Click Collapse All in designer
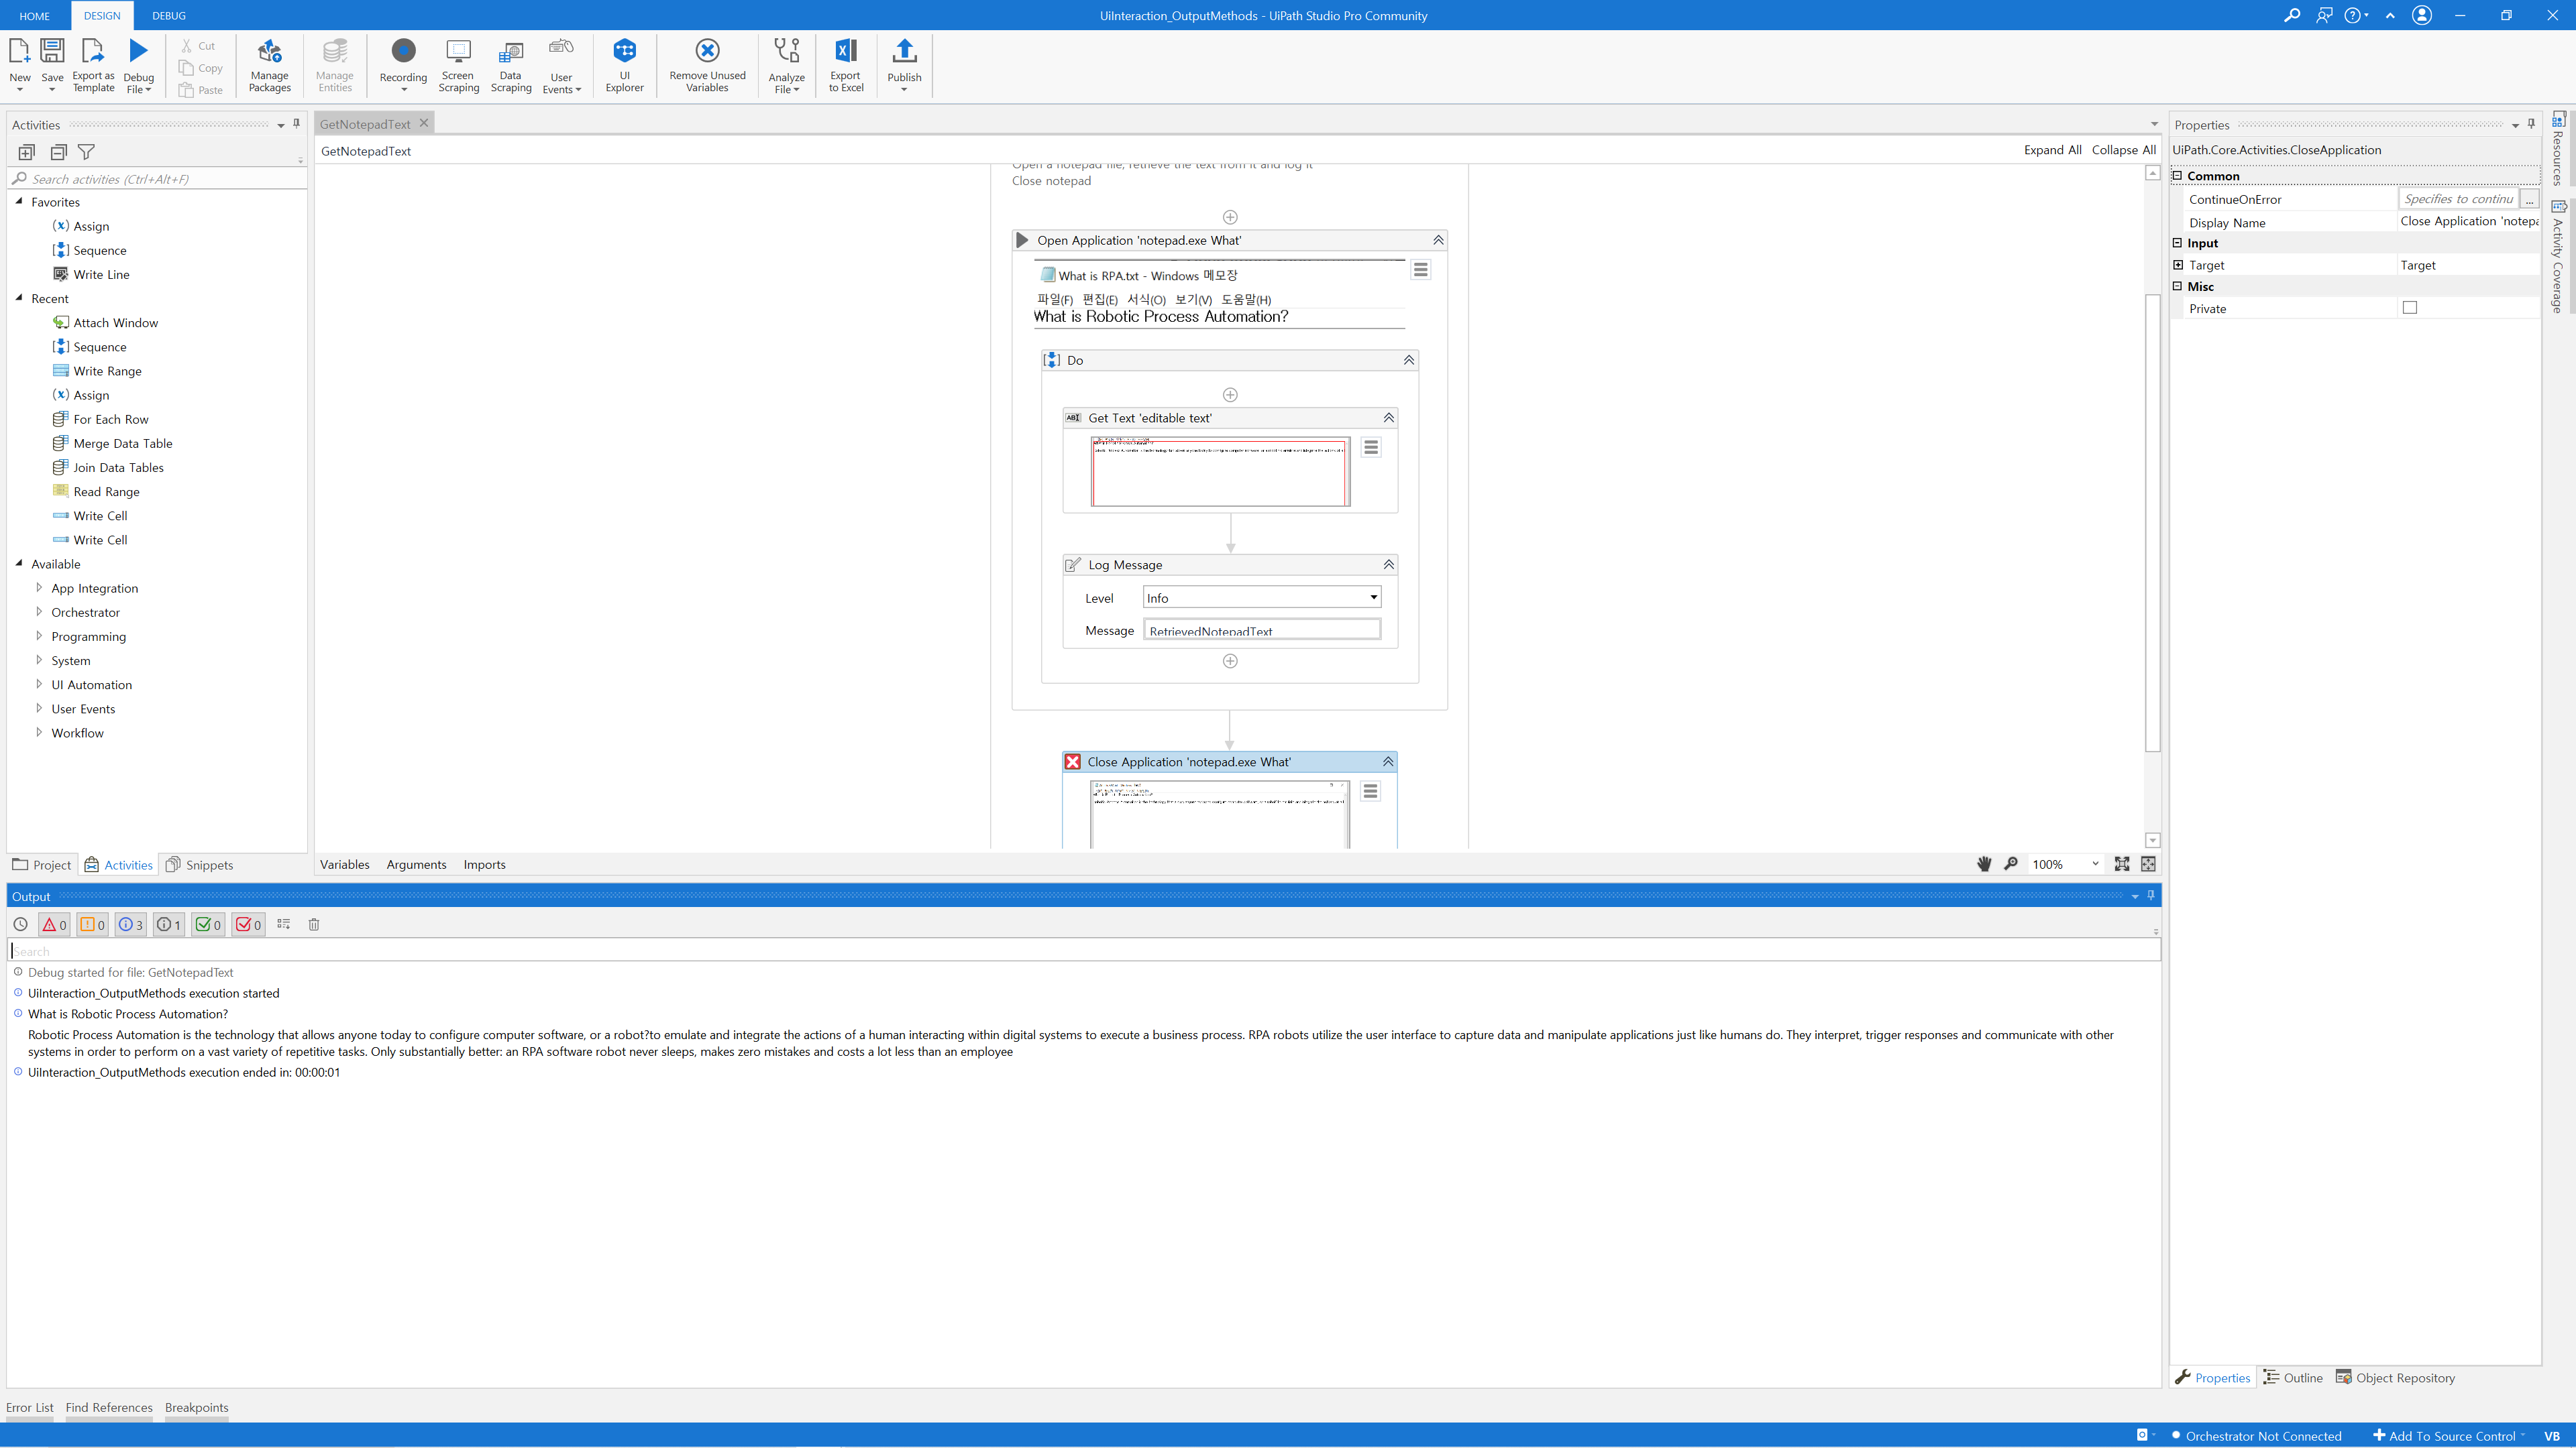 (2123, 150)
